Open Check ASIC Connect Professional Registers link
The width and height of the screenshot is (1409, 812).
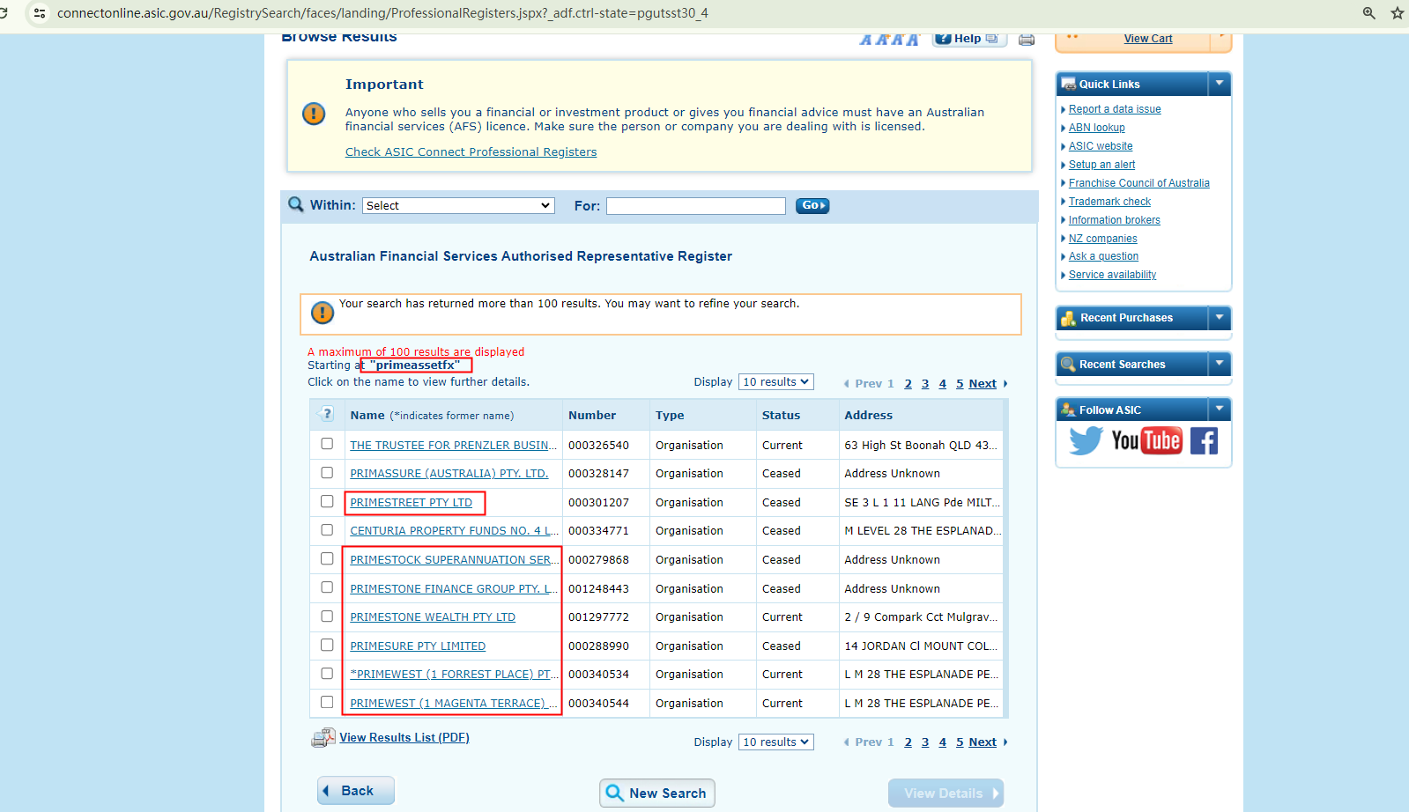tap(471, 152)
